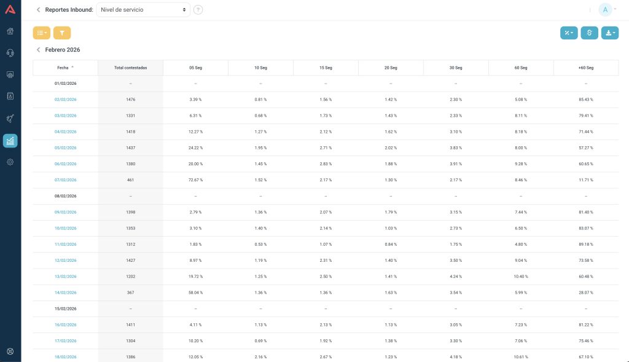Click the Total contestadas column header
The height and width of the screenshot is (362, 629).
click(x=130, y=68)
